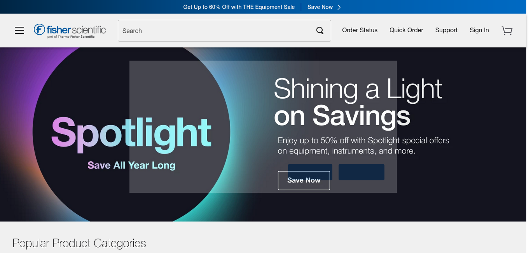Open the shopping cart
531x253 pixels.
coord(507,31)
